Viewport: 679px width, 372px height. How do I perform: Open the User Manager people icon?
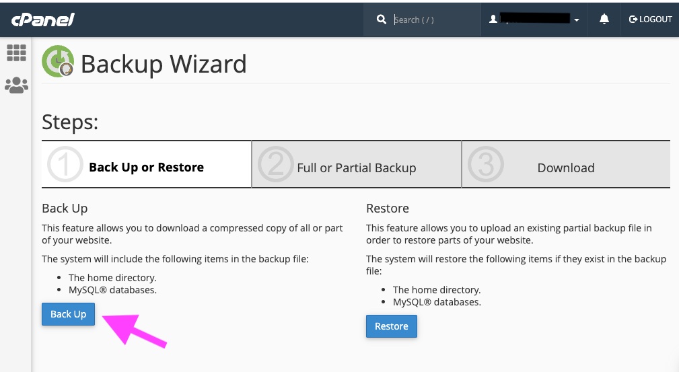pos(16,85)
